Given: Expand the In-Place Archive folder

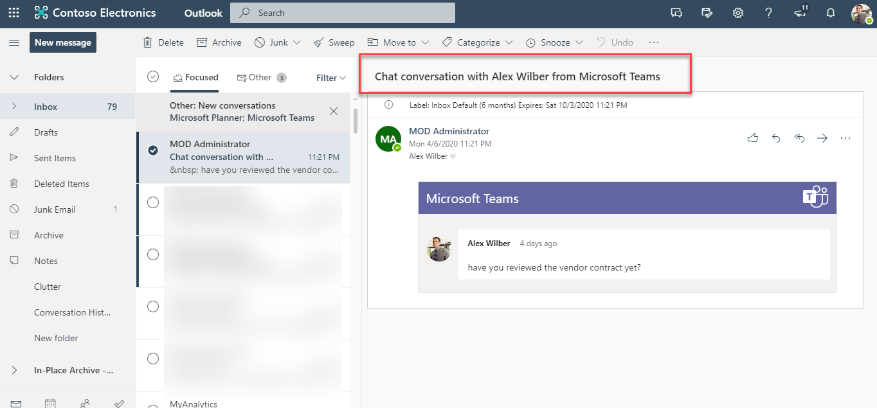Looking at the screenshot, I should click(14, 370).
